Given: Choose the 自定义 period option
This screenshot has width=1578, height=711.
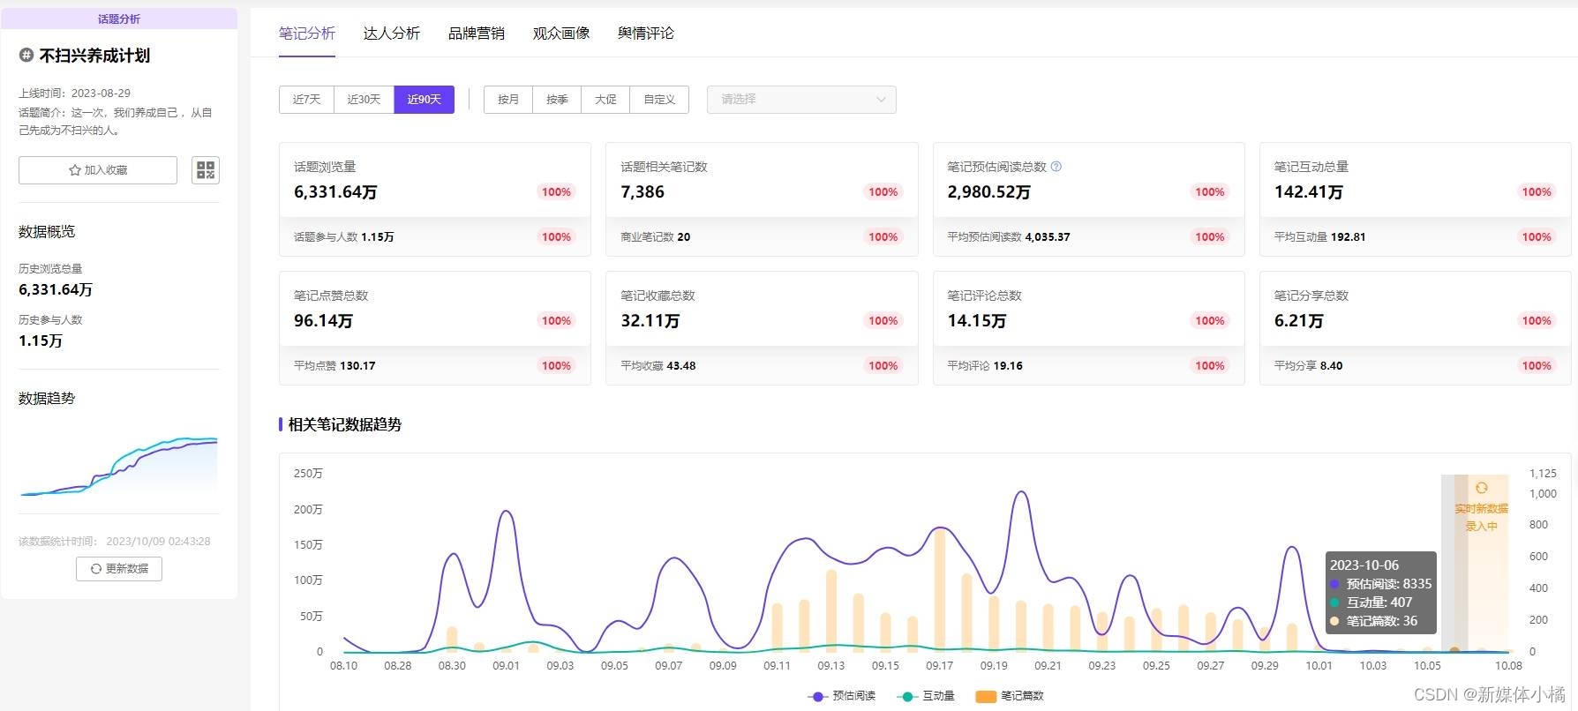Looking at the screenshot, I should tap(659, 100).
